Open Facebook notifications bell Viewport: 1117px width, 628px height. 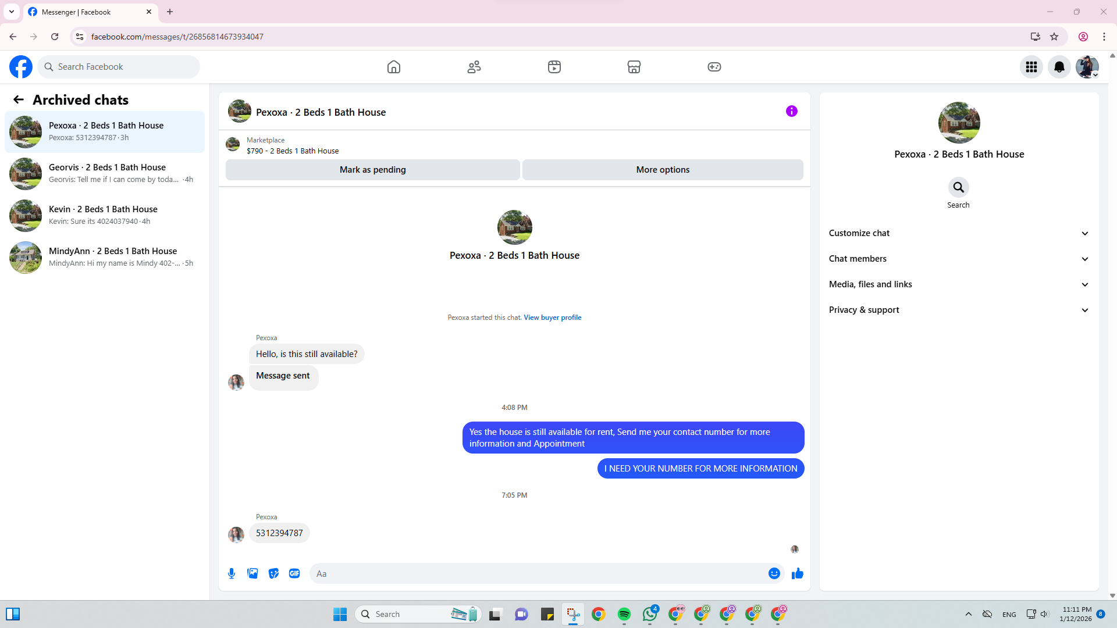(x=1059, y=67)
